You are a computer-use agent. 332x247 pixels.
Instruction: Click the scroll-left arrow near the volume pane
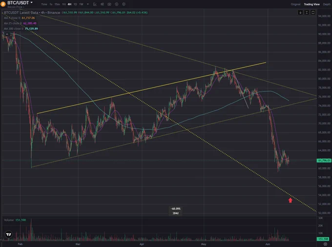click(1, 239)
